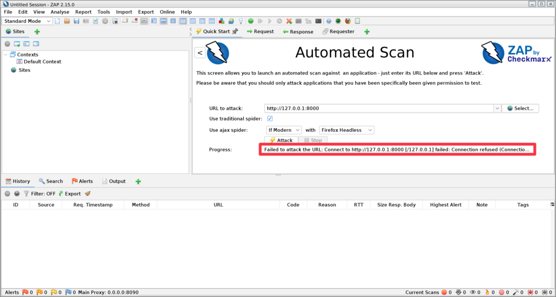Switch to the Output tab
This screenshot has height=297, width=556.
coord(114,181)
